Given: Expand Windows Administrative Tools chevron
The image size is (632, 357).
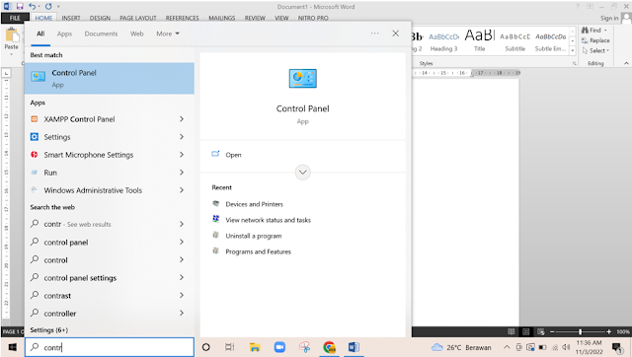Looking at the screenshot, I should pos(182,190).
